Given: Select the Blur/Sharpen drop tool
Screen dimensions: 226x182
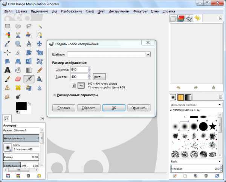Looking at the screenshot, I should pyautogui.click(x=40, y=88).
